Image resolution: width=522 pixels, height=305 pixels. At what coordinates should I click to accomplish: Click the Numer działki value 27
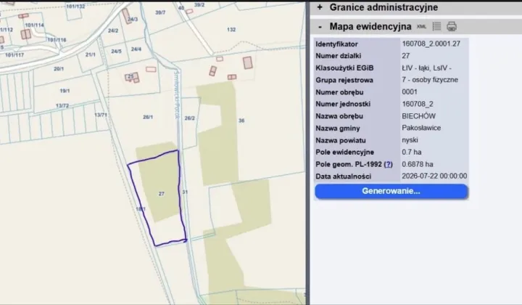pyautogui.click(x=405, y=56)
